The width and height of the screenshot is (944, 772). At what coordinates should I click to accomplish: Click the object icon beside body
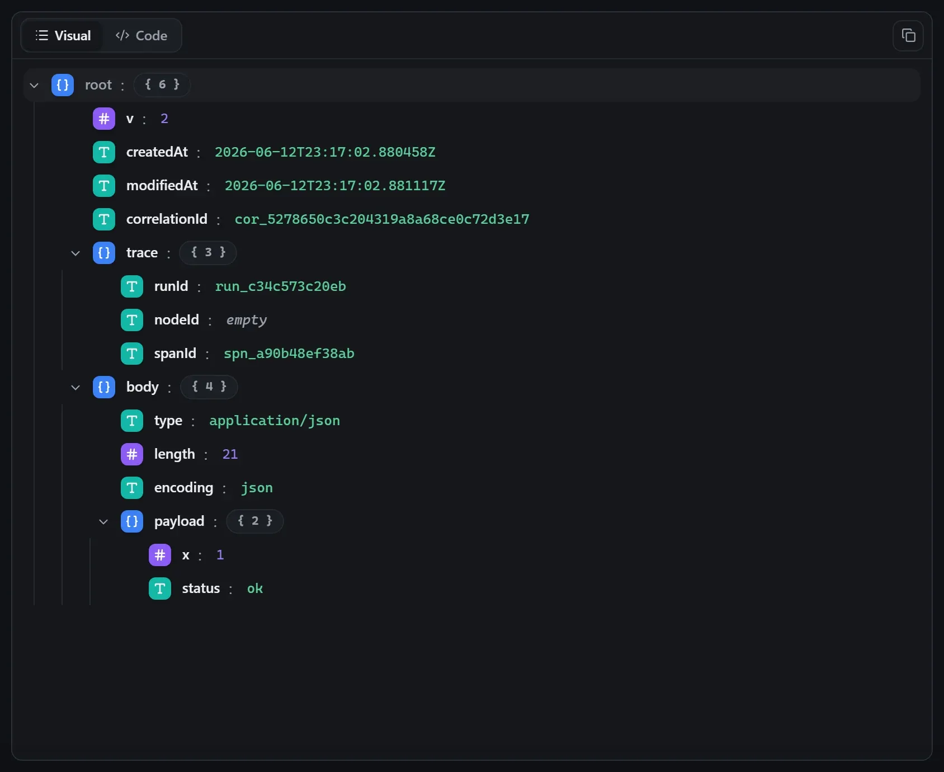click(x=104, y=387)
